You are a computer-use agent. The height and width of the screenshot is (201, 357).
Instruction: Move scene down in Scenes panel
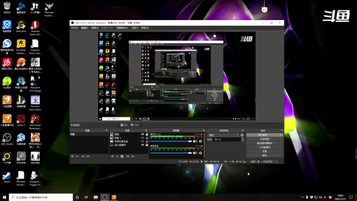click(x=88, y=156)
